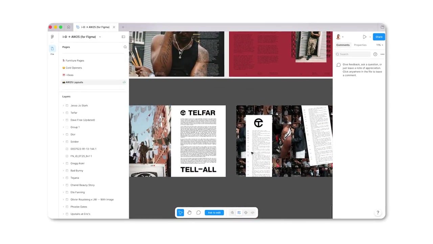
Task: Click the image icon of FN_iD_07.25_9v1 1
Action: point(67,156)
